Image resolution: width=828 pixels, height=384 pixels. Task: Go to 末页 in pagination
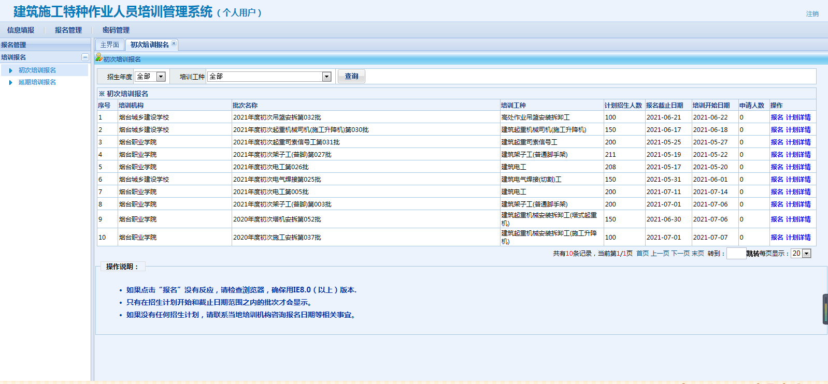click(698, 254)
